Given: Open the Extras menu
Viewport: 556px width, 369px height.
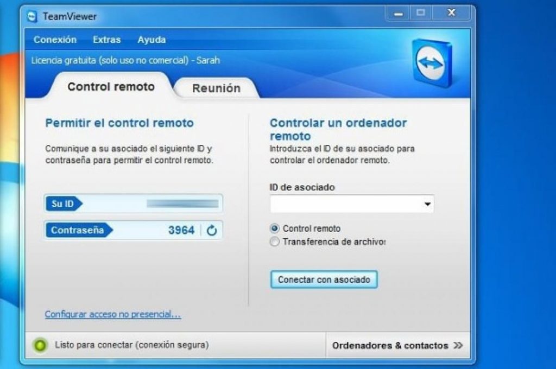Looking at the screenshot, I should tap(106, 40).
